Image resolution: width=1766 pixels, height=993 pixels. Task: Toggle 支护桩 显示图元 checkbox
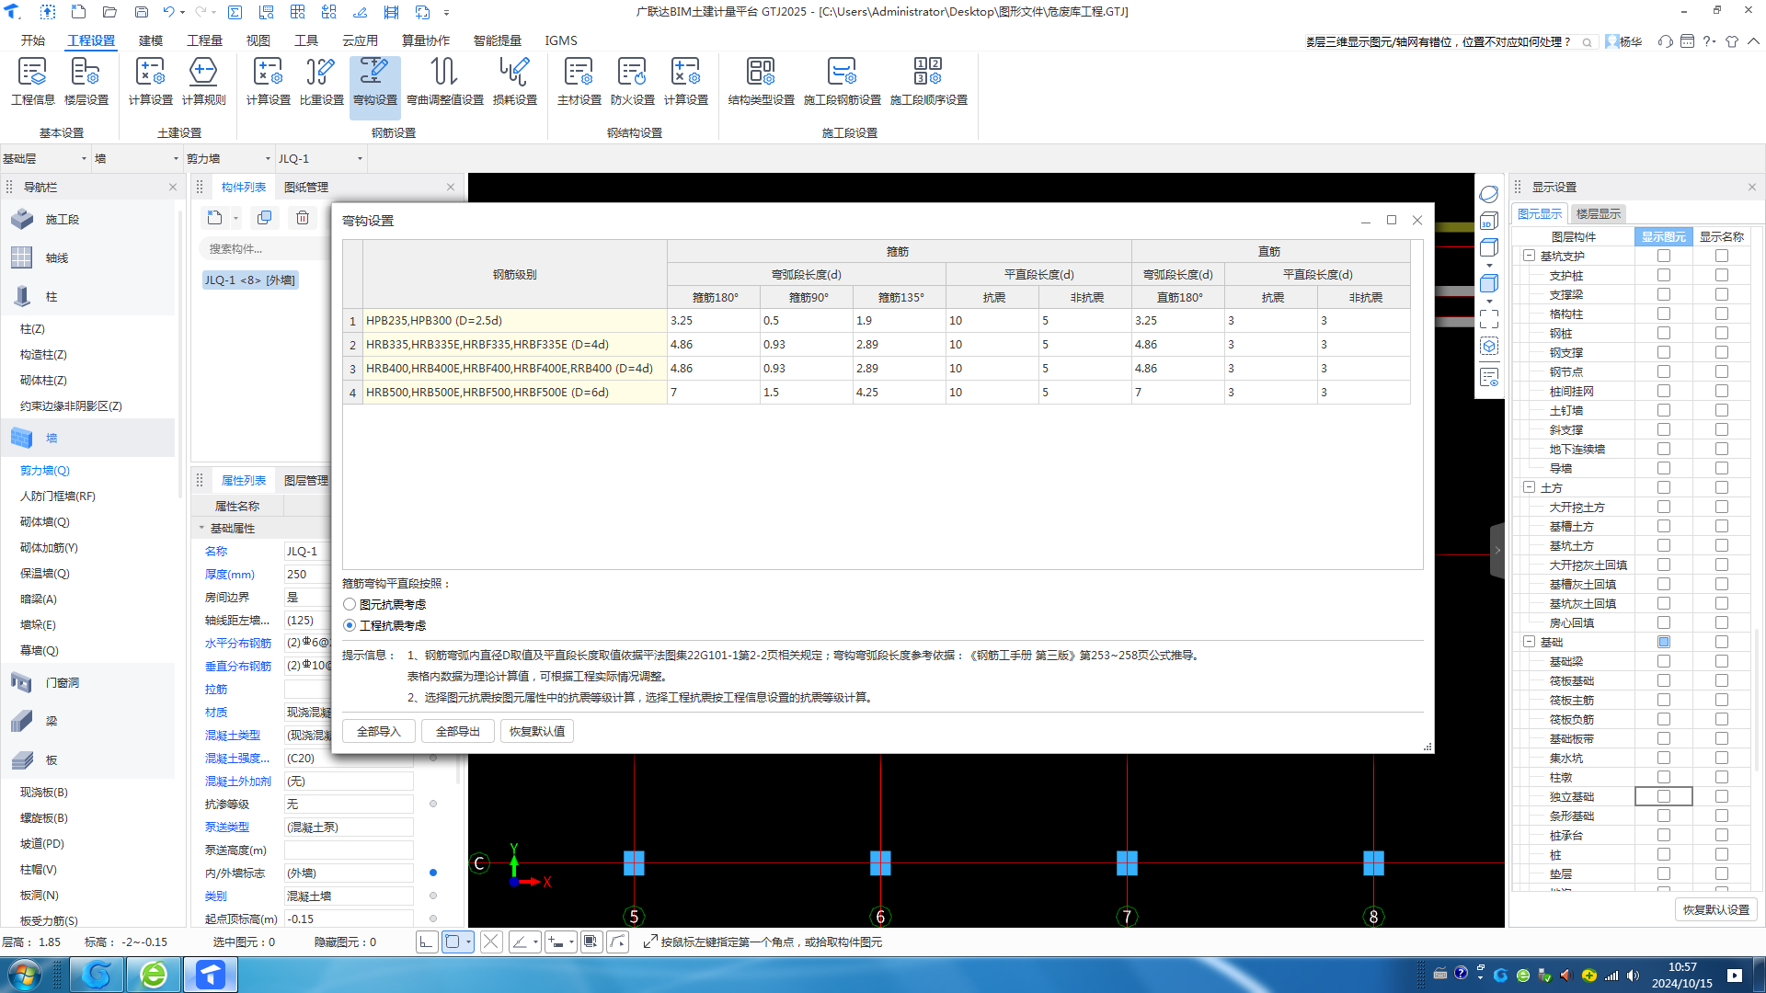(x=1663, y=276)
